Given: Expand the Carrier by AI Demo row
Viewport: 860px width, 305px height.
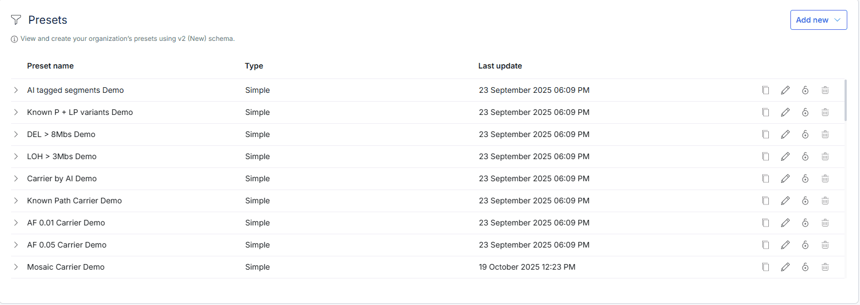Looking at the screenshot, I should (x=16, y=178).
